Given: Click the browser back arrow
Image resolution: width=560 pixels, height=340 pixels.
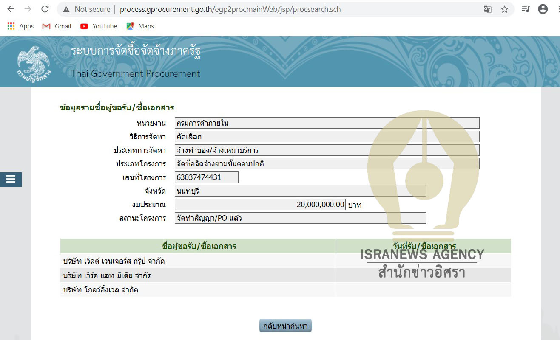Looking at the screenshot, I should [x=11, y=9].
